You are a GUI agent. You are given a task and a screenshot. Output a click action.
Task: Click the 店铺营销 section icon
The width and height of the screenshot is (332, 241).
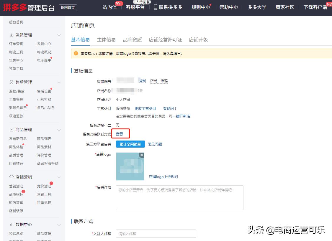pyautogui.click(x=12, y=177)
